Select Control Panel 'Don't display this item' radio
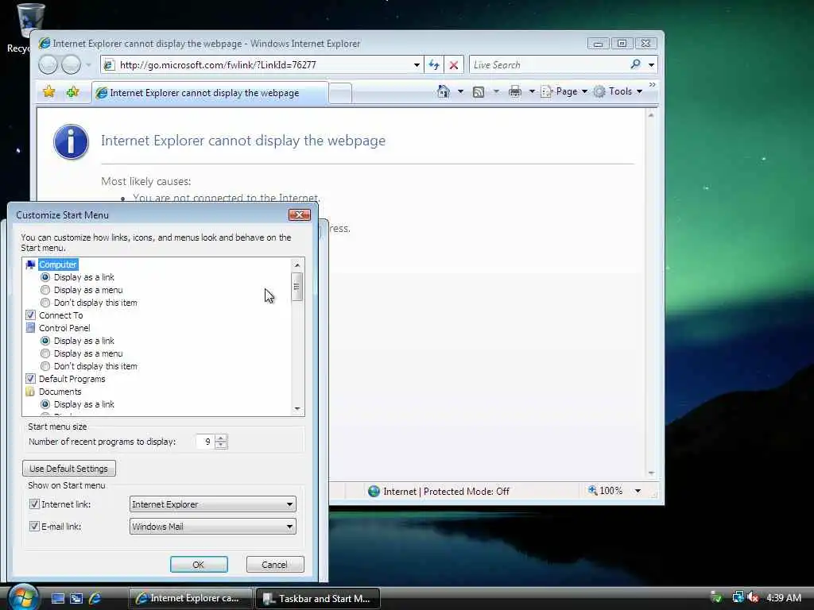 tap(45, 366)
